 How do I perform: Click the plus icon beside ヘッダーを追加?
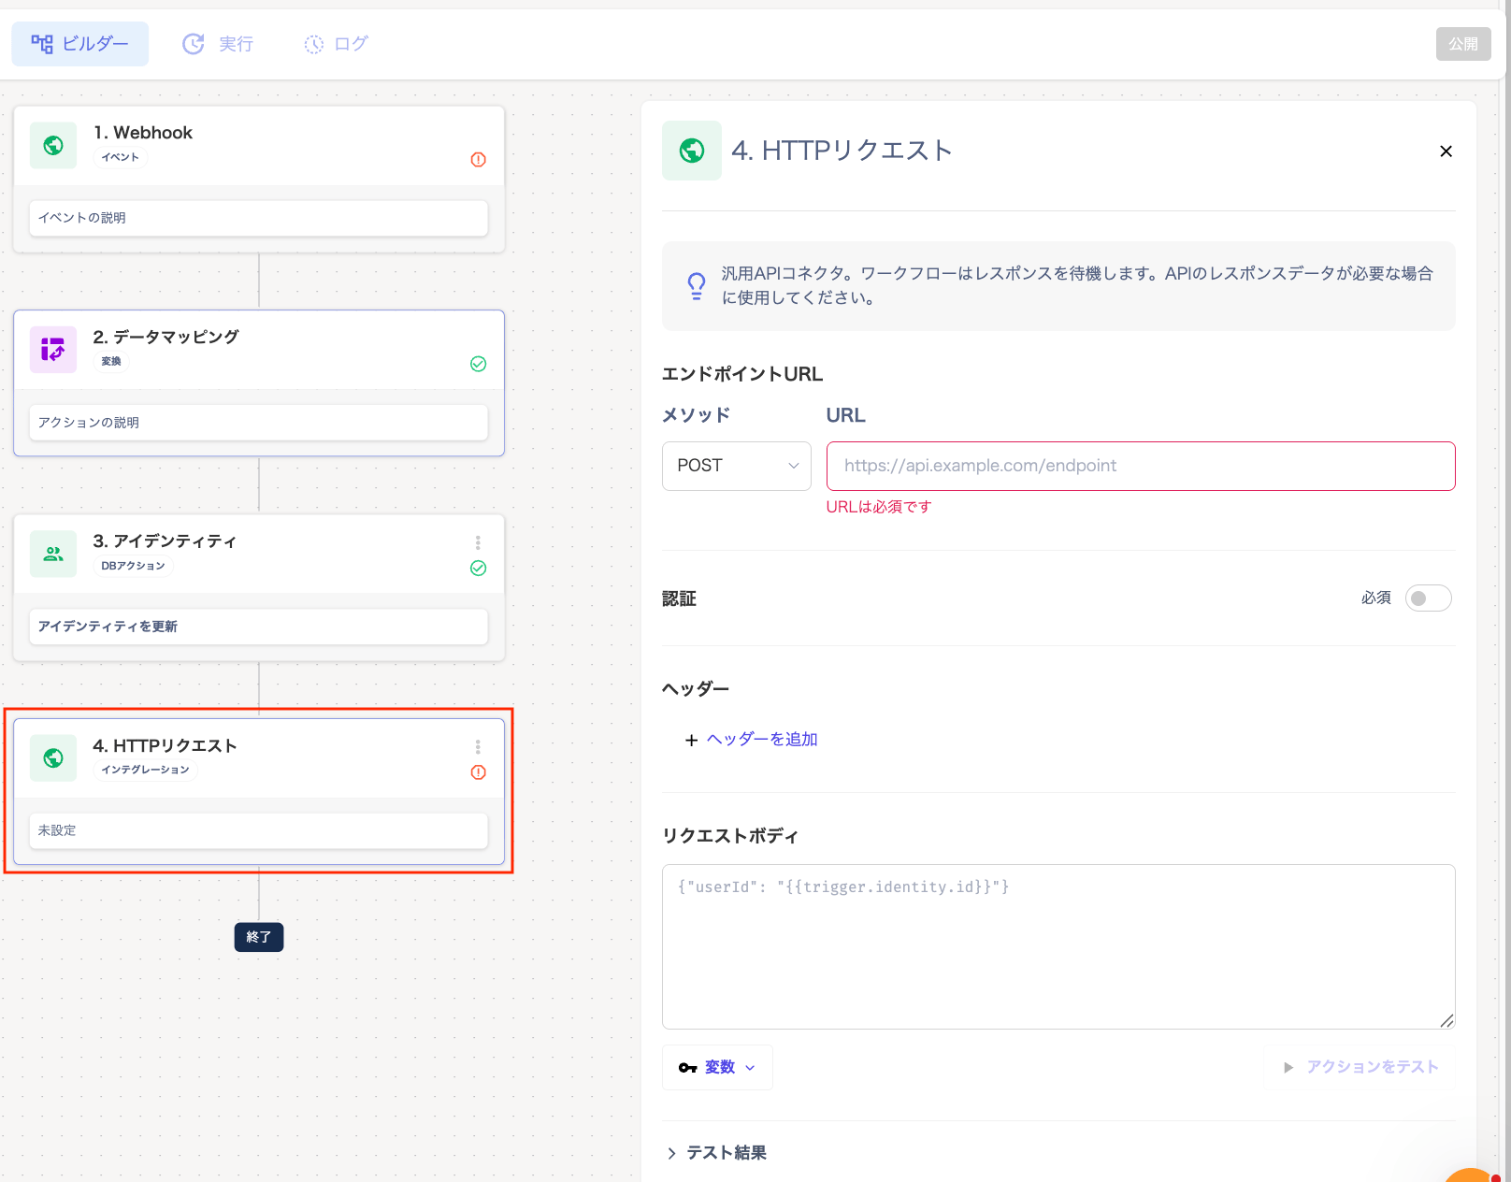click(x=691, y=740)
